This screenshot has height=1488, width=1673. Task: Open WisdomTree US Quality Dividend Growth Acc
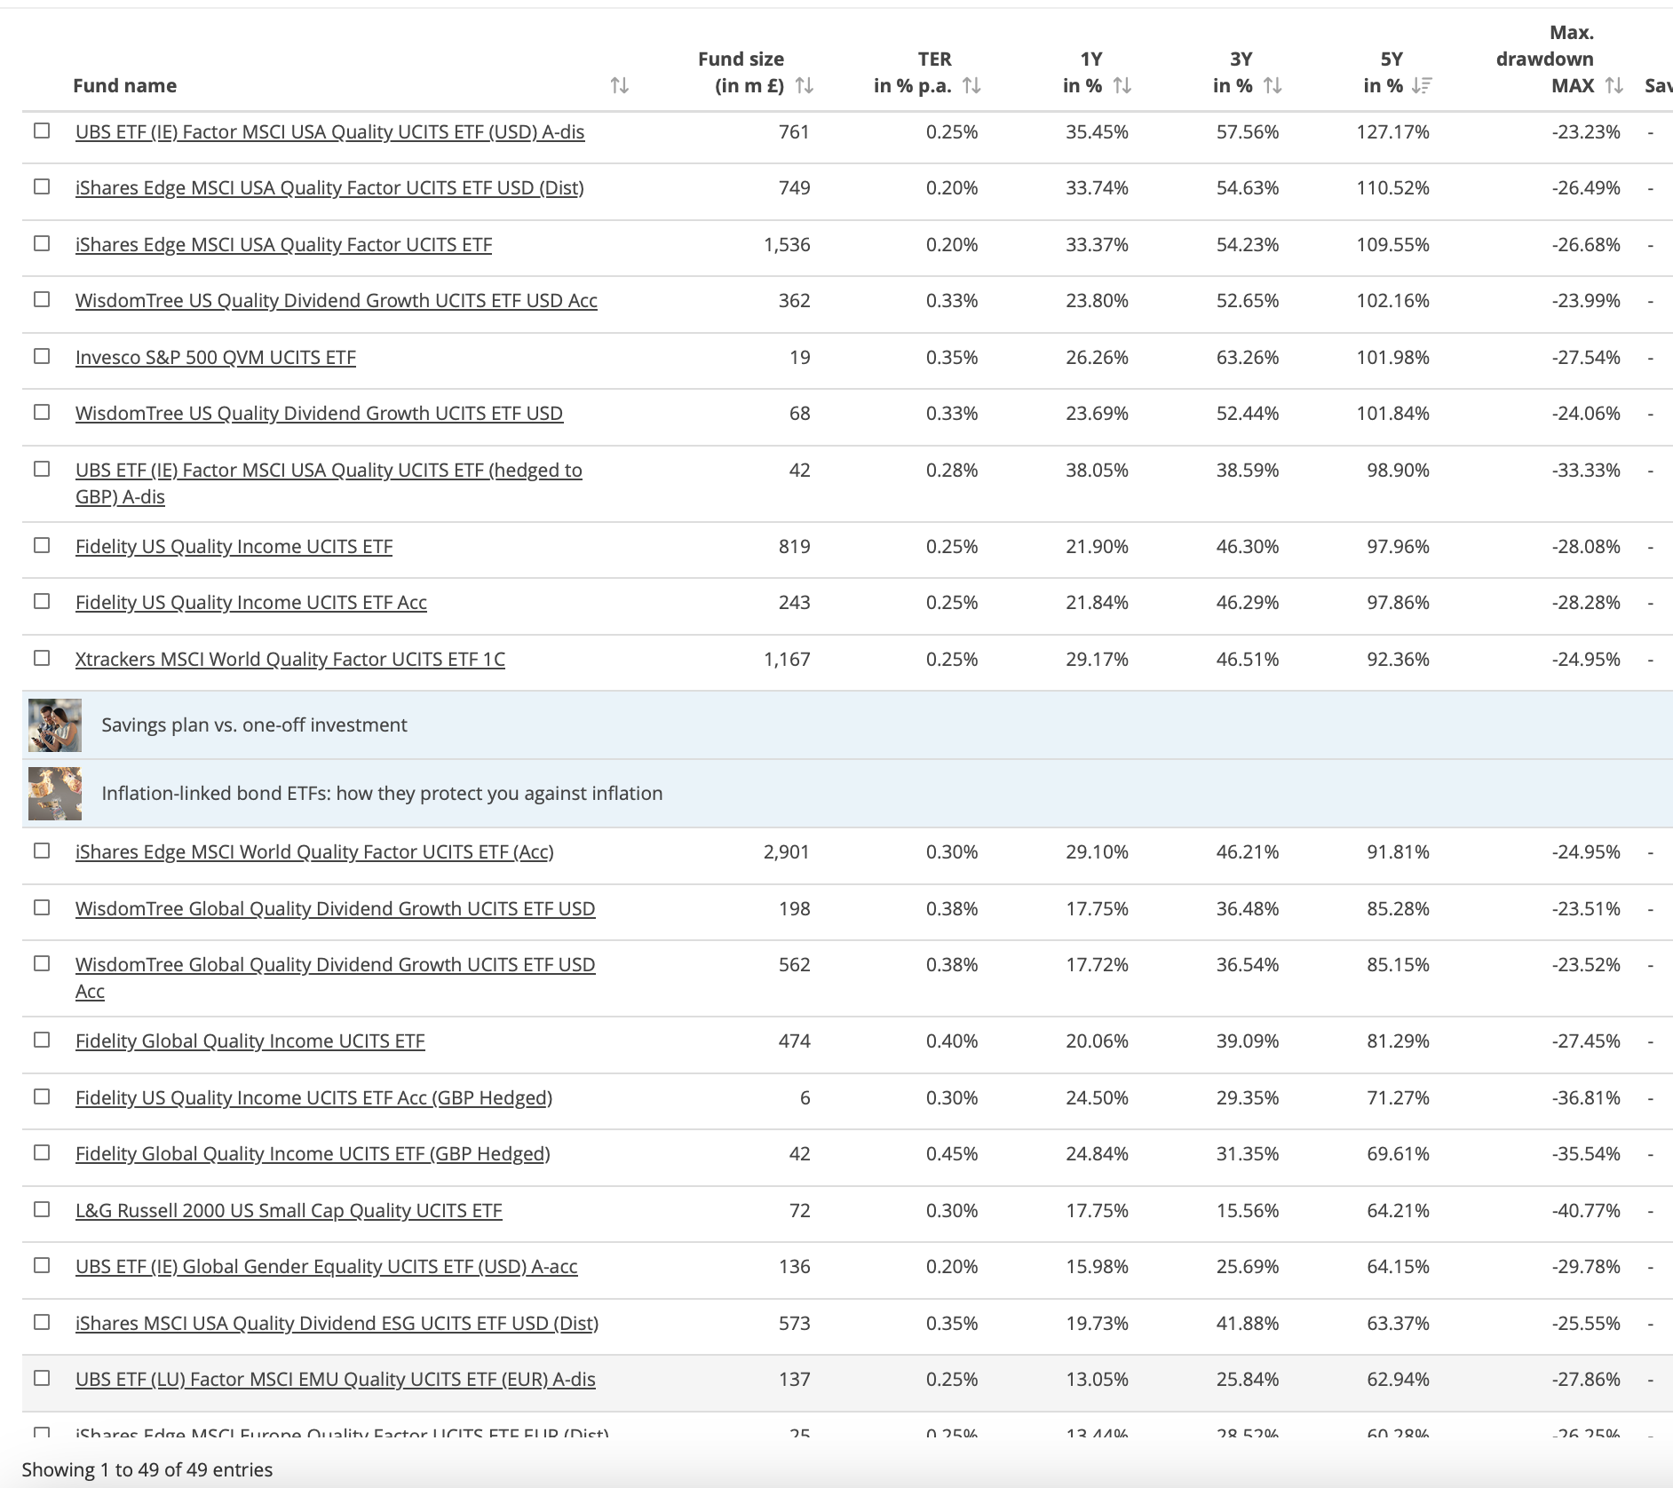tap(337, 301)
